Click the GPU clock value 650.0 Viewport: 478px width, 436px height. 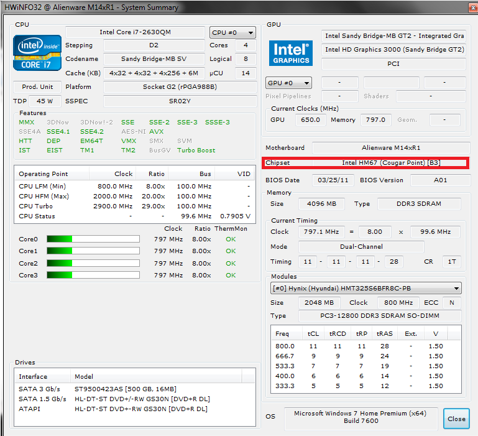(311, 120)
